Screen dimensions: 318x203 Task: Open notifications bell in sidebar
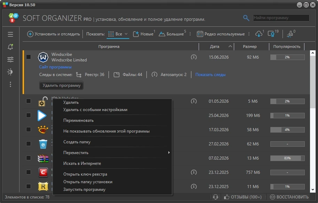point(10,47)
